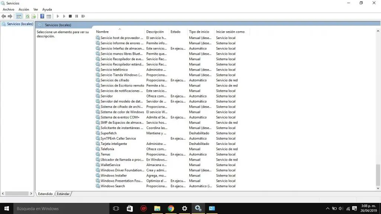Open the Ayuda menu

47,9
